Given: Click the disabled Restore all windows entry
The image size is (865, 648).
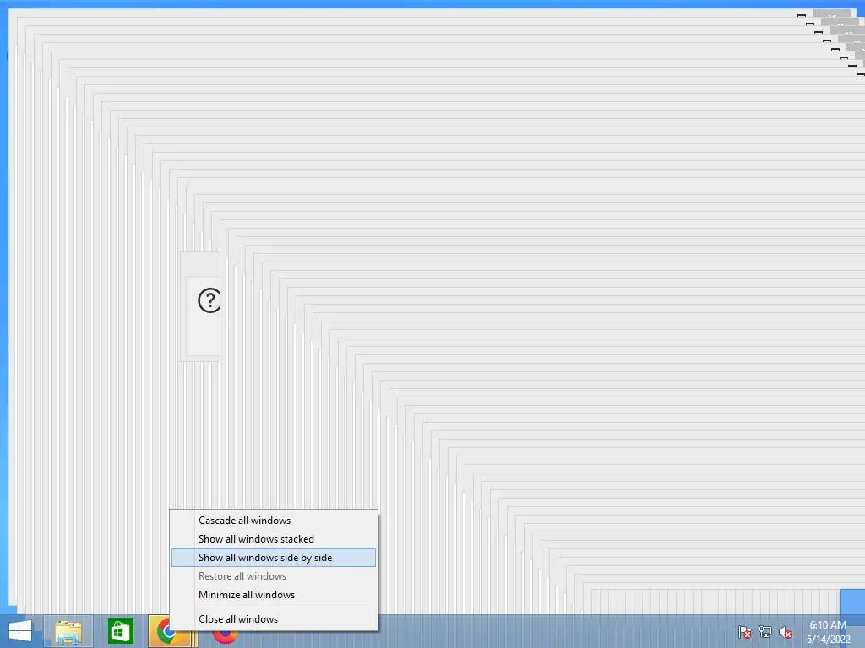Looking at the screenshot, I should pos(274,575).
